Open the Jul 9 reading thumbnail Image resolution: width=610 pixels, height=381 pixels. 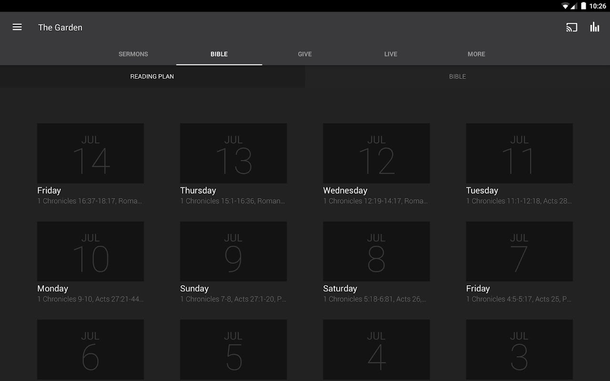tap(234, 251)
